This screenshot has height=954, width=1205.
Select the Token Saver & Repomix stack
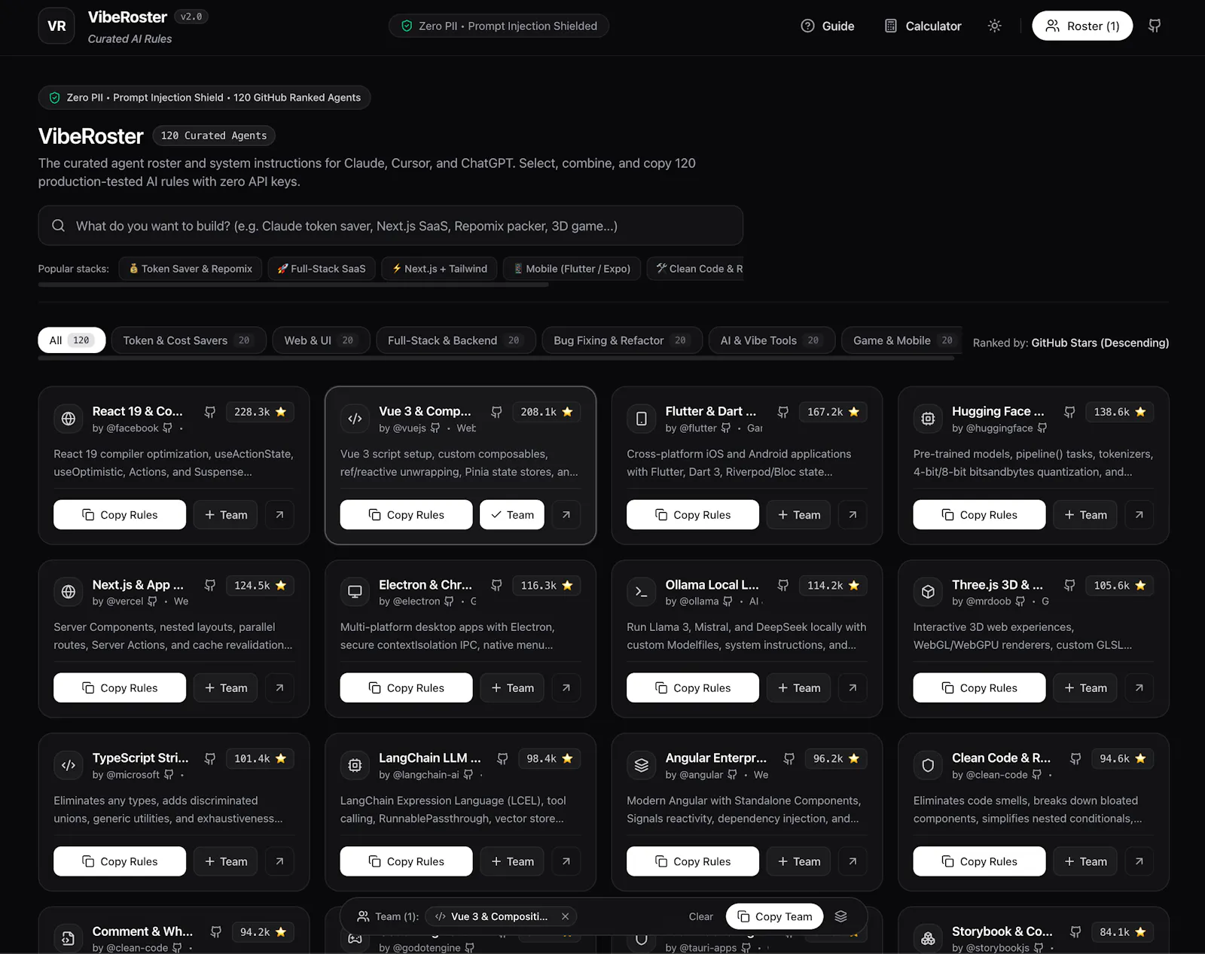(191, 269)
